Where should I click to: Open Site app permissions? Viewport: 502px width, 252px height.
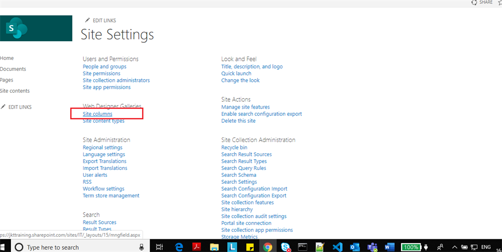click(x=106, y=87)
